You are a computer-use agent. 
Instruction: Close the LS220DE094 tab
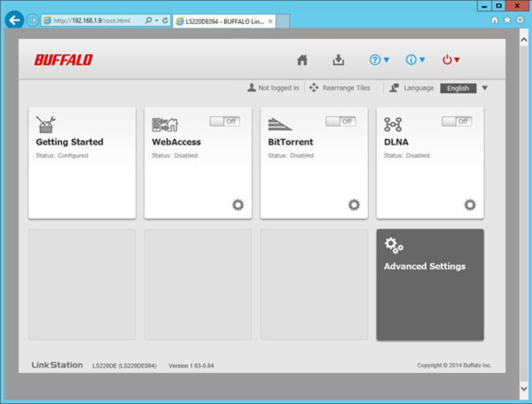271,21
